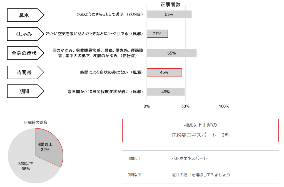Image resolution: width=284 pixels, height=187 pixels.
Task: Click the 花粉症エキスパート table cell
Action: pyautogui.click(x=189, y=158)
